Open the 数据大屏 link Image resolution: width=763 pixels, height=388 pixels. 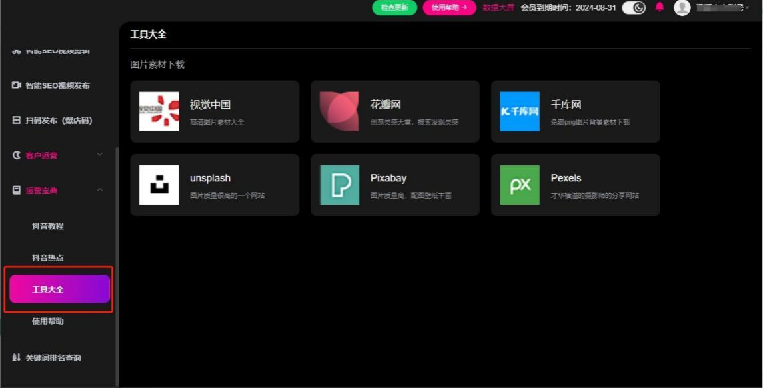click(498, 8)
